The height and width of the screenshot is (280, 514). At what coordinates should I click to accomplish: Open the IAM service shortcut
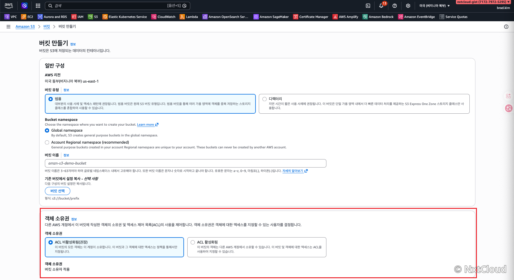(77, 17)
